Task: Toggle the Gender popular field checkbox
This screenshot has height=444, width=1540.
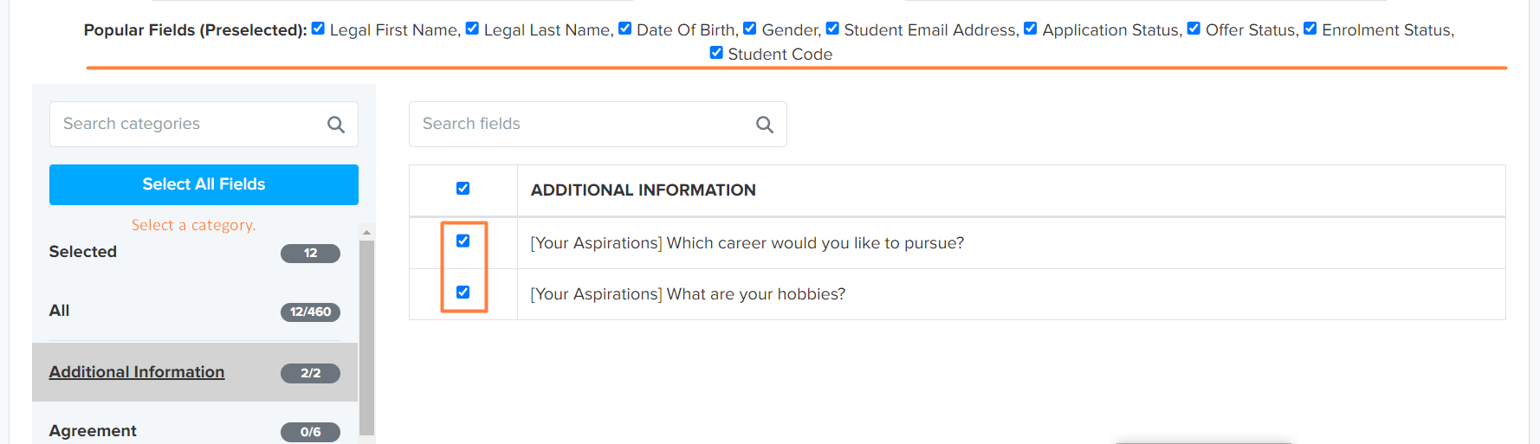Action: click(x=750, y=29)
